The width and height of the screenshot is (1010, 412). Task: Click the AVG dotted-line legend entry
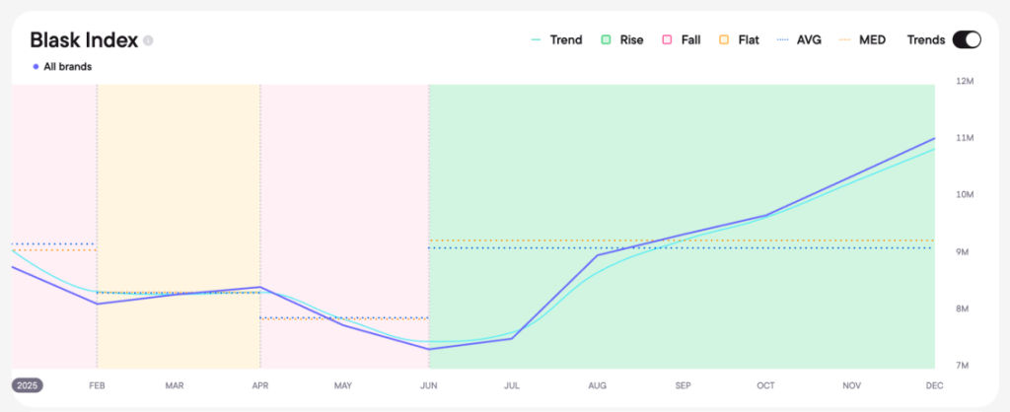pos(799,40)
